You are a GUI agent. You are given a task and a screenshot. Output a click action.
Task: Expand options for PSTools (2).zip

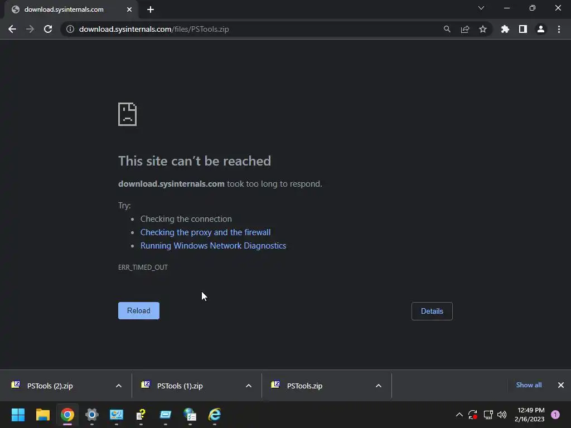[119, 386]
